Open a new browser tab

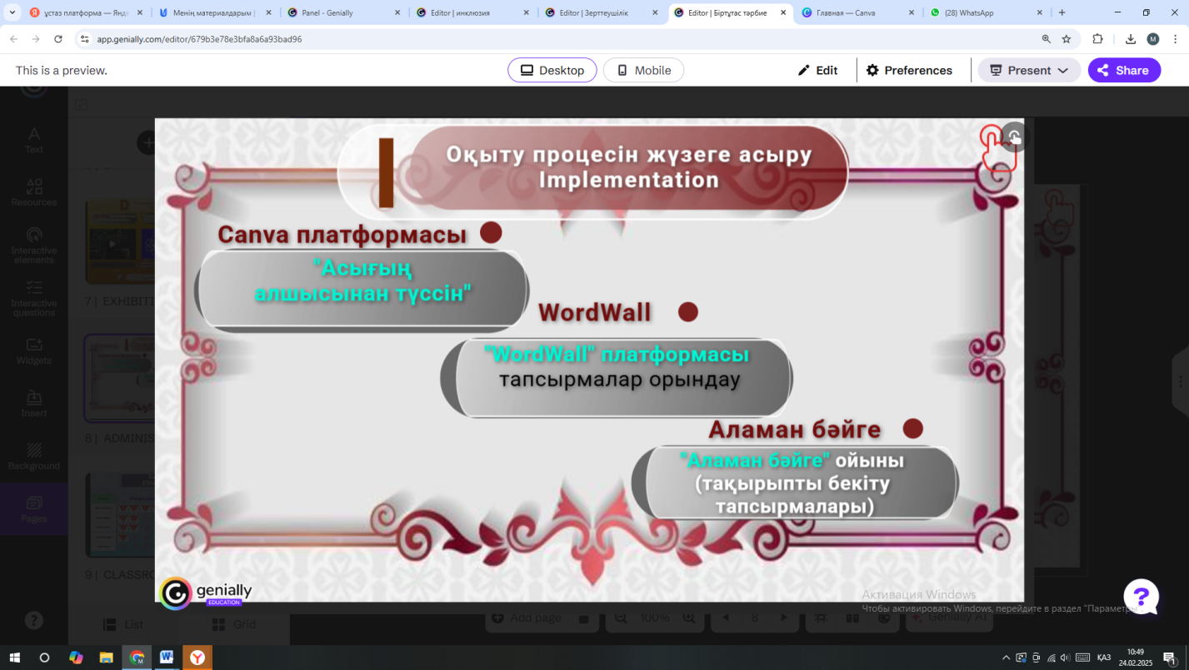1062,12
